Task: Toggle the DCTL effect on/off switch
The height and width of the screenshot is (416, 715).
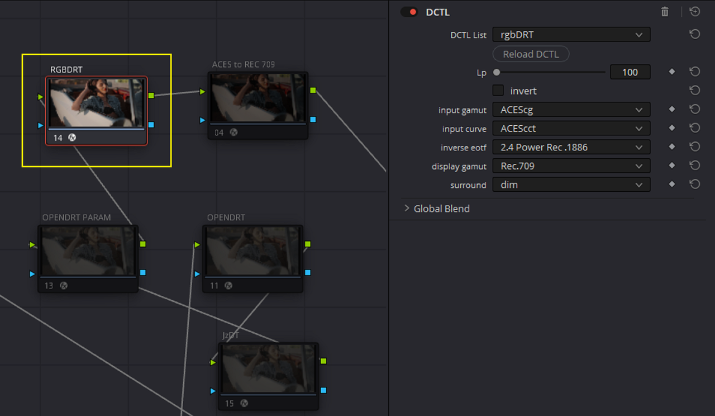Action: tap(409, 12)
